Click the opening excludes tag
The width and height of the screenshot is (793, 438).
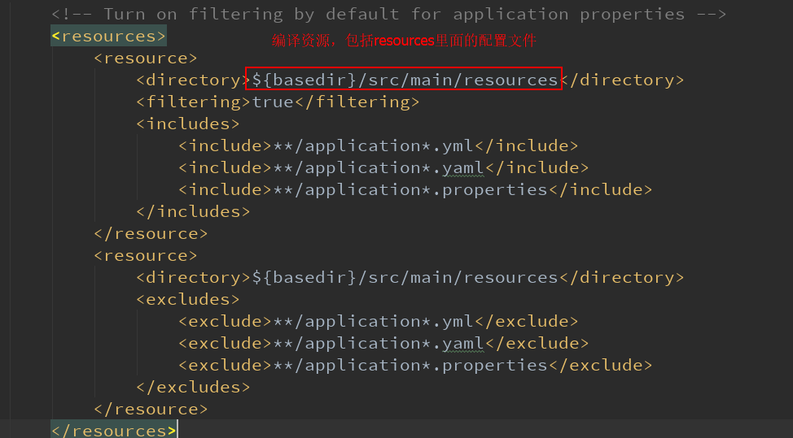[x=187, y=299]
